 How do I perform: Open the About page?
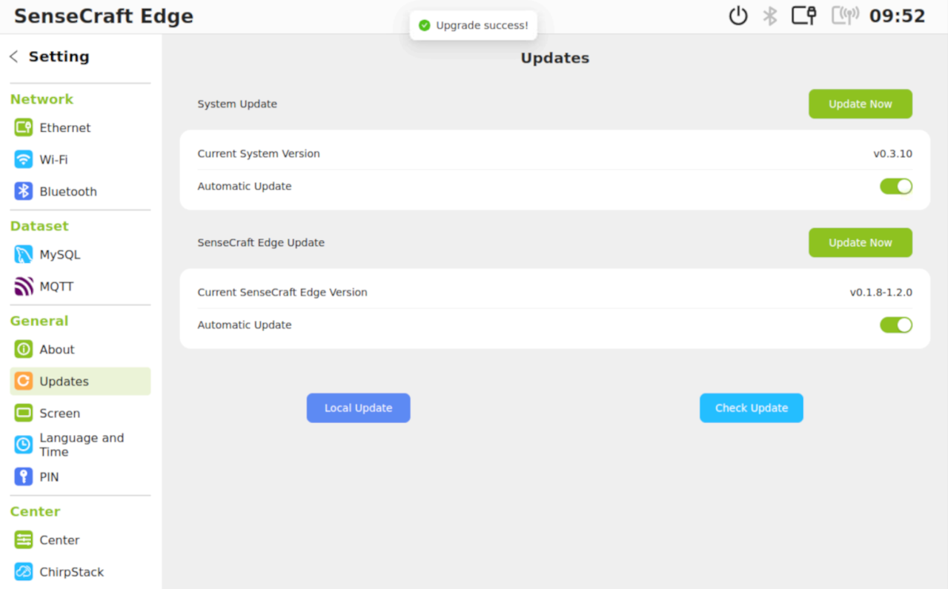coord(80,349)
